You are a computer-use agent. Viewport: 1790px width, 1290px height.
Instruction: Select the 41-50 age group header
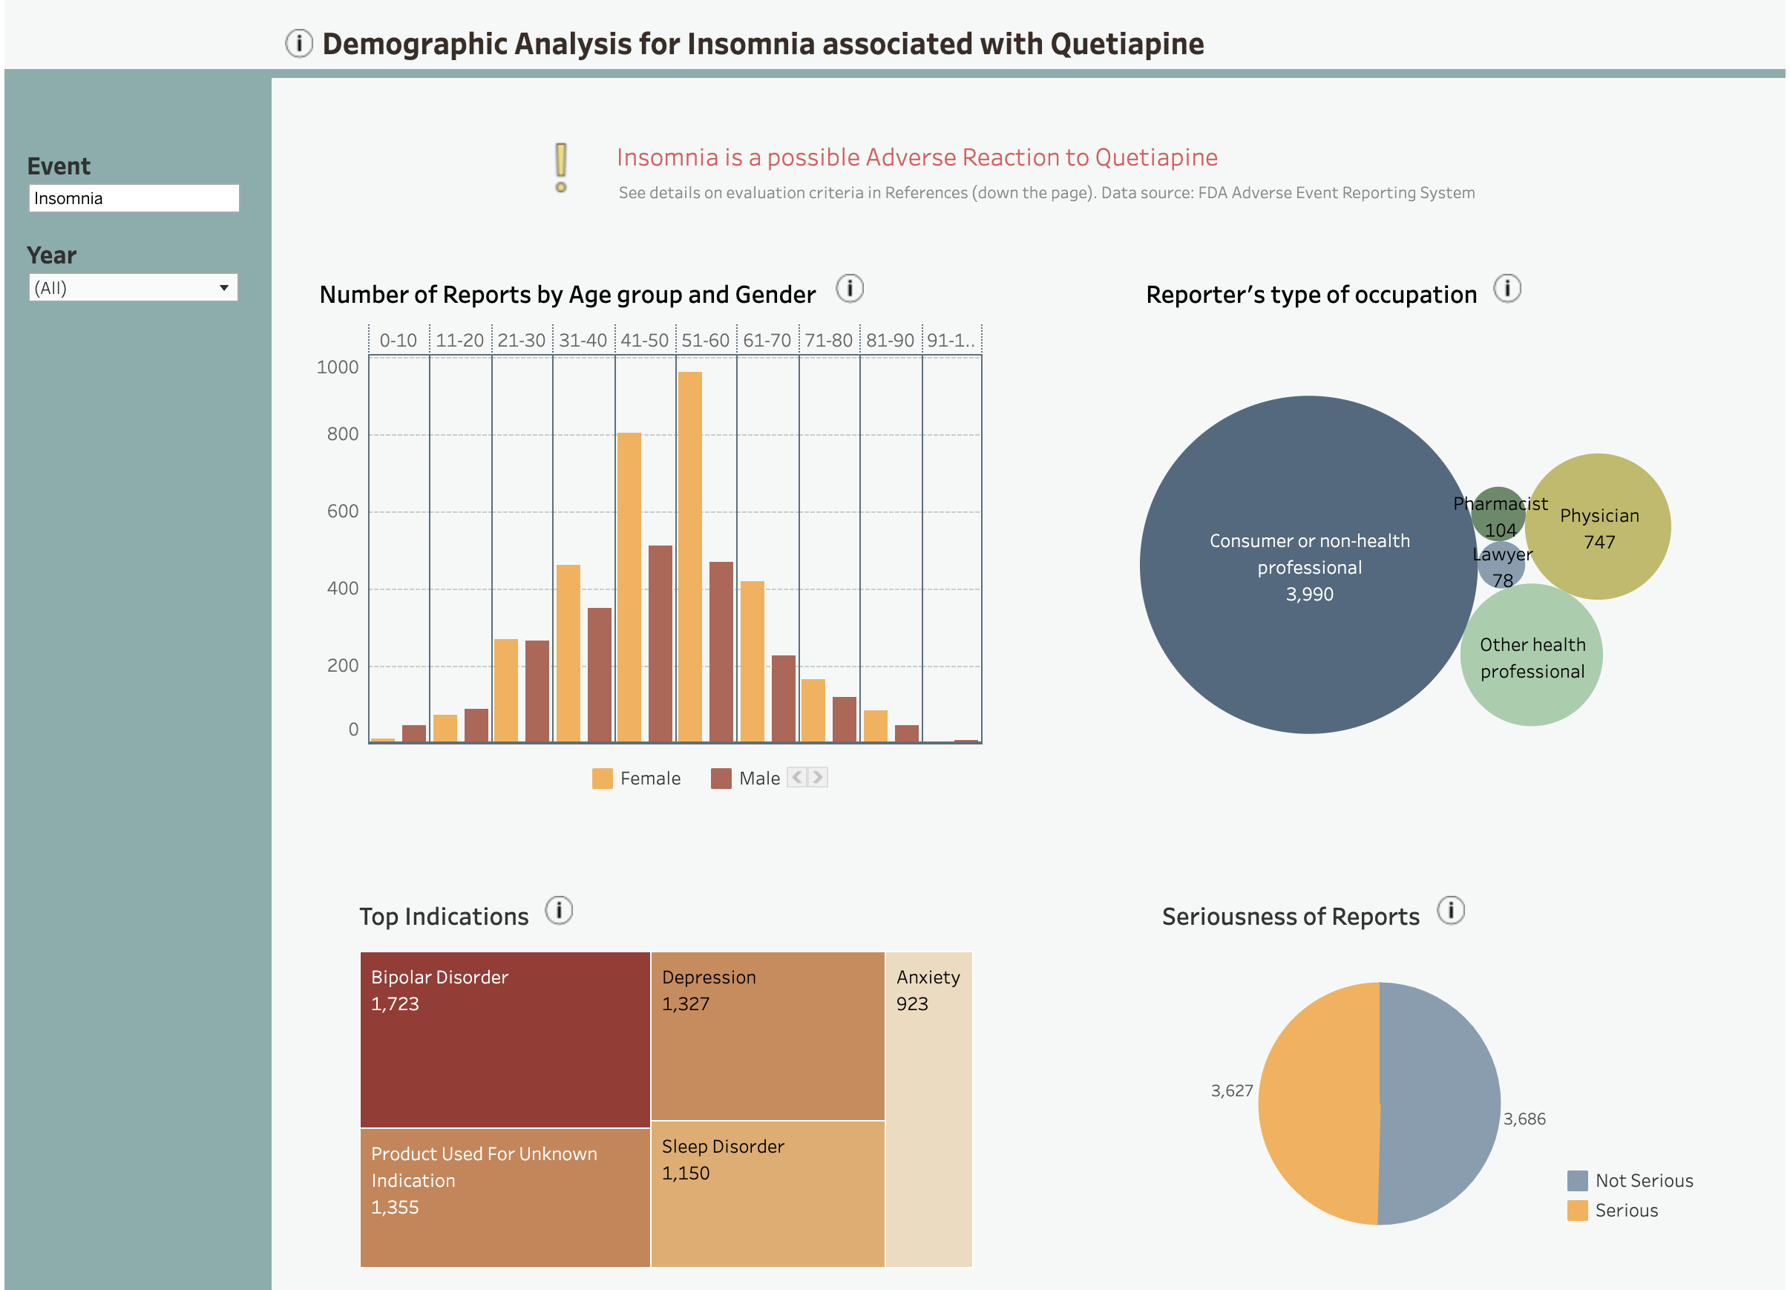click(x=644, y=340)
